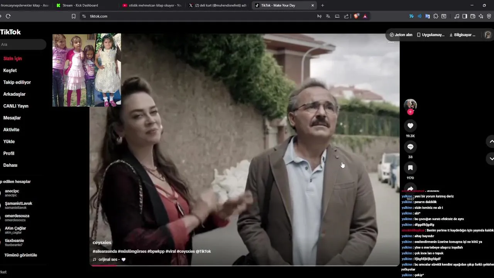
Task: Focus the Ara search field
Action: tap(22, 44)
